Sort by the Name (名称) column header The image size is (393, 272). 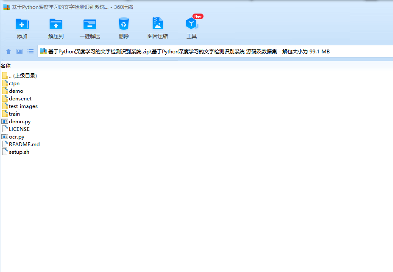point(6,66)
